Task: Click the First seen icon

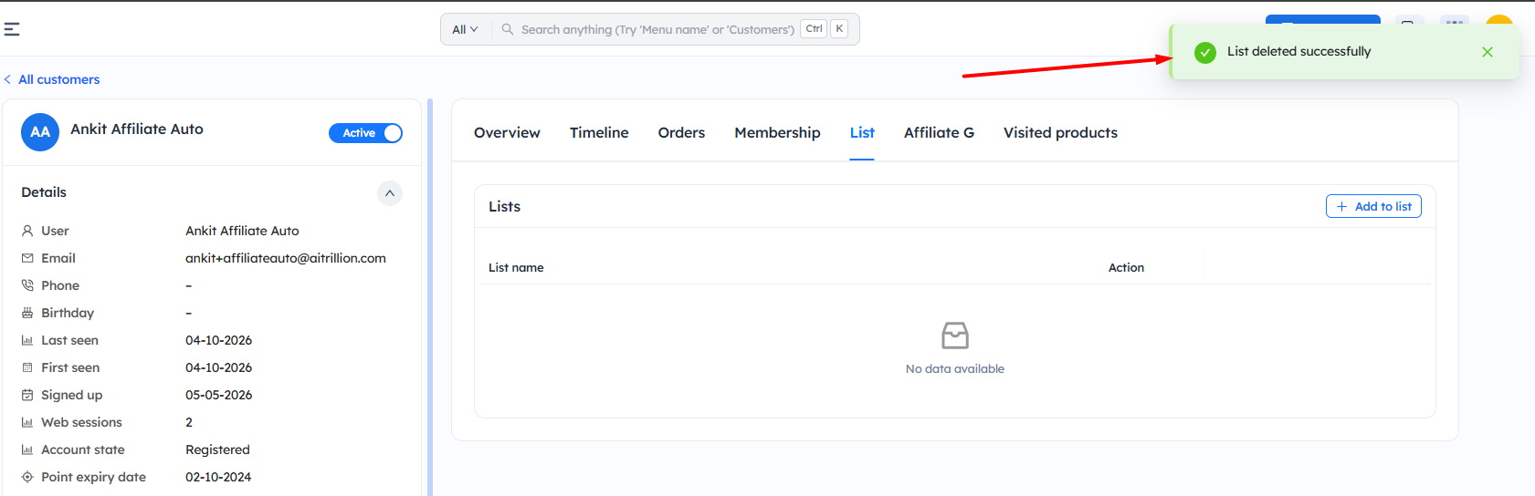Action: coord(27,367)
